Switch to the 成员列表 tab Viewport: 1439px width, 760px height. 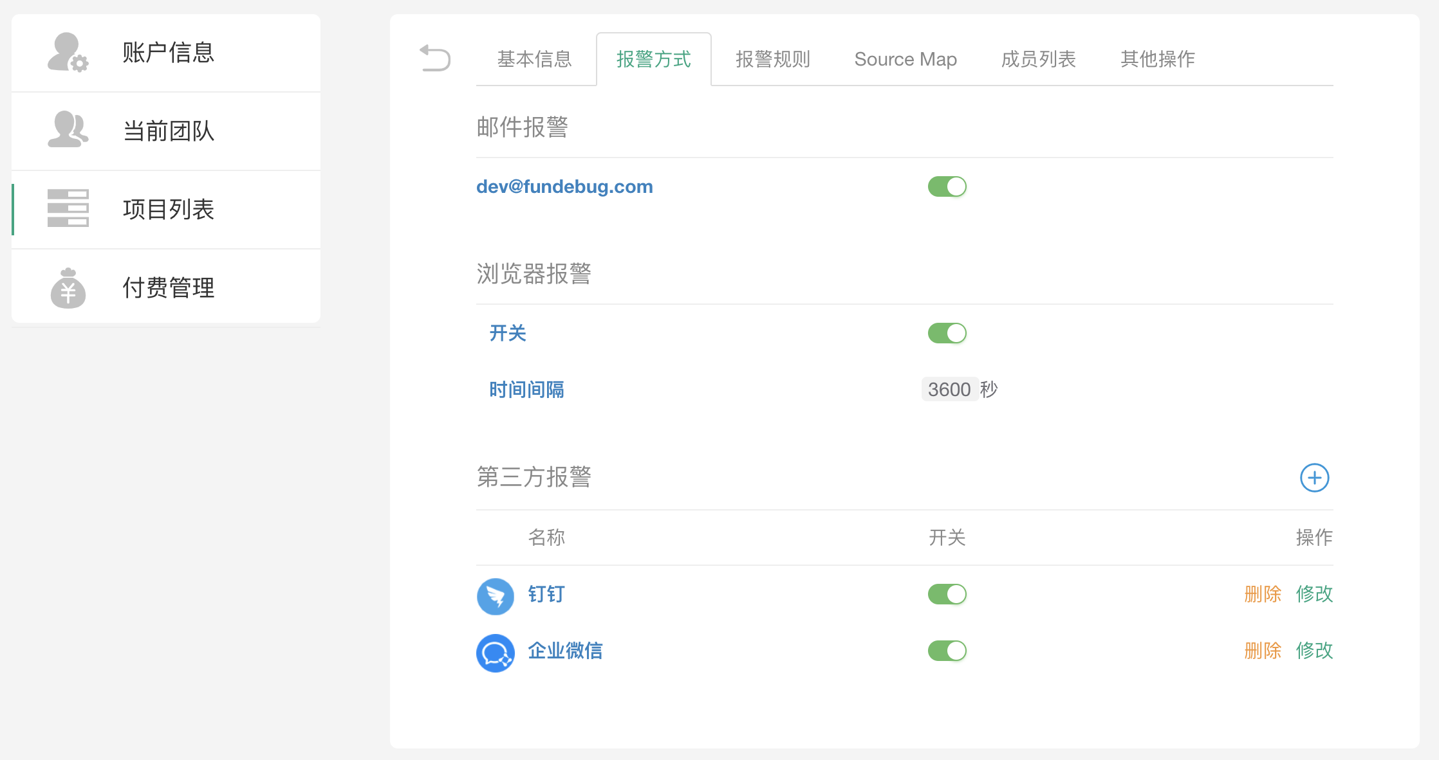[1038, 59]
